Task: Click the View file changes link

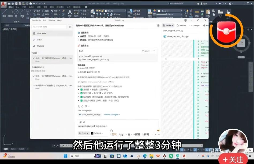Action: pos(112,115)
